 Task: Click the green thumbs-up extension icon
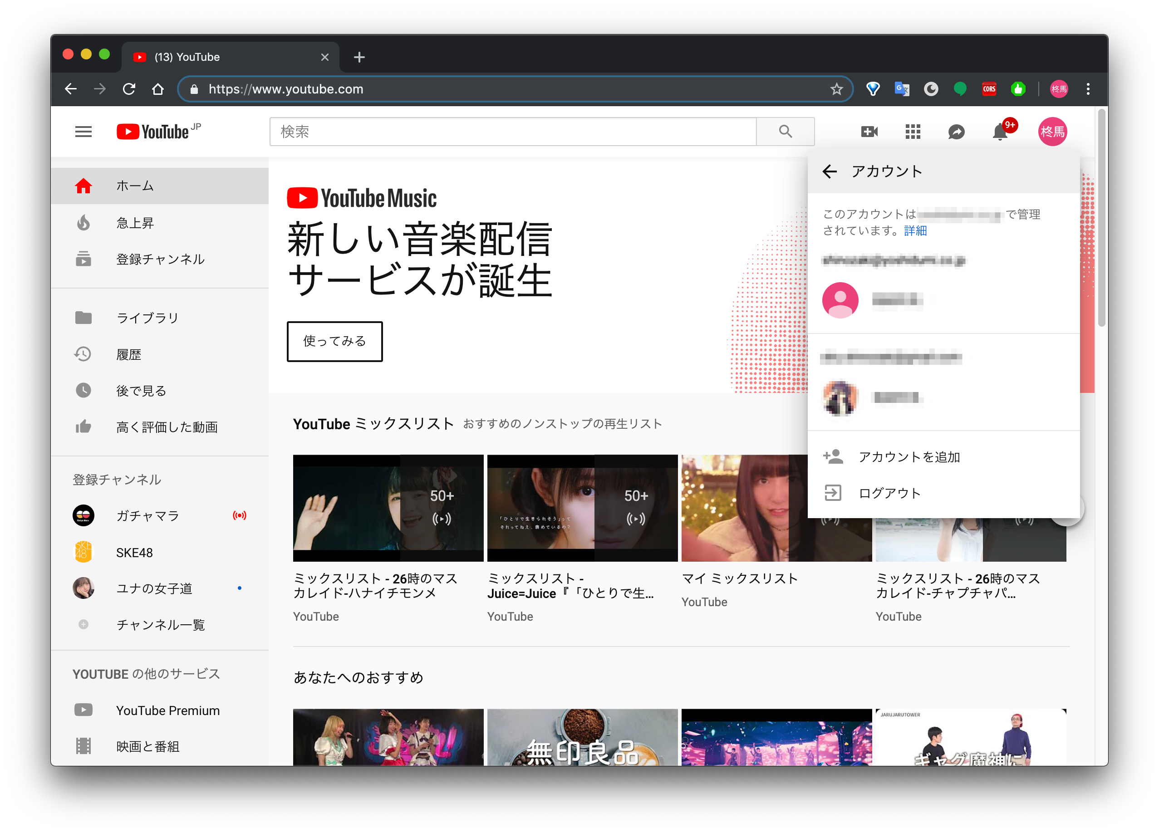tap(1018, 89)
